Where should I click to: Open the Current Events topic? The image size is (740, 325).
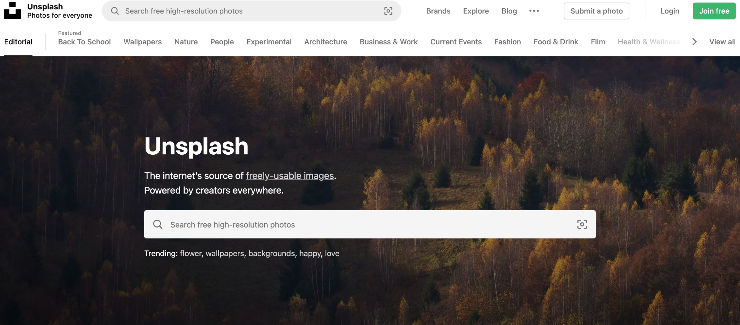(456, 42)
